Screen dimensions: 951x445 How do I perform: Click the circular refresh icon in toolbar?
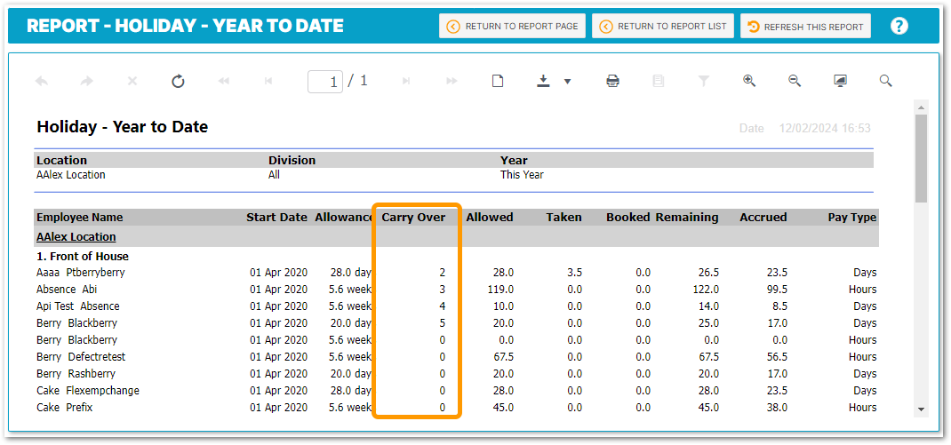[178, 81]
